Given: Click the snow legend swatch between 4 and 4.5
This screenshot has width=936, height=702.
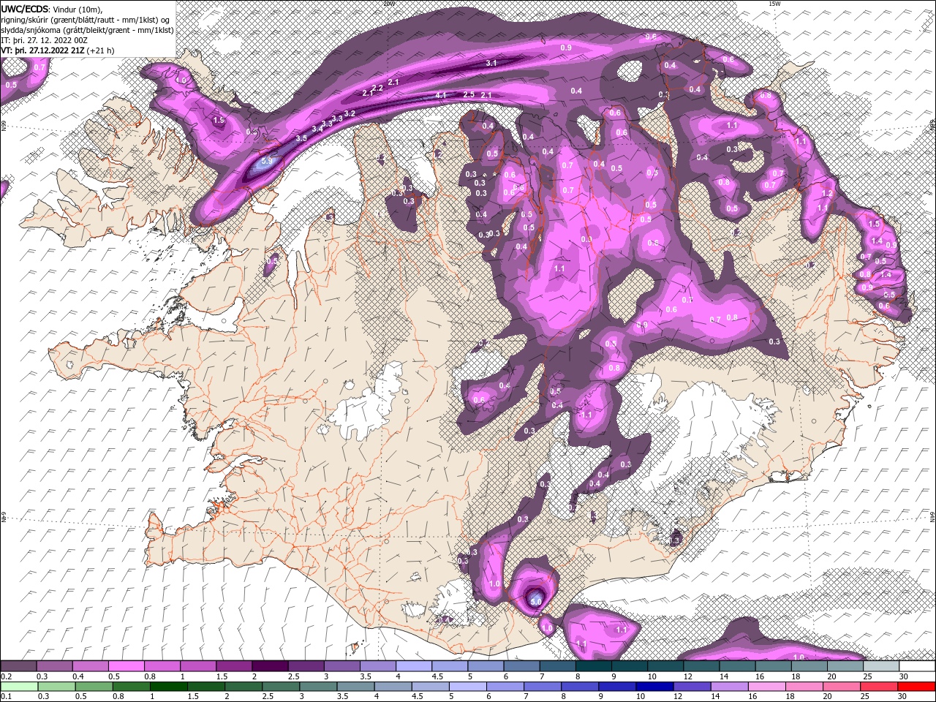Looking at the screenshot, I should click(x=414, y=666).
